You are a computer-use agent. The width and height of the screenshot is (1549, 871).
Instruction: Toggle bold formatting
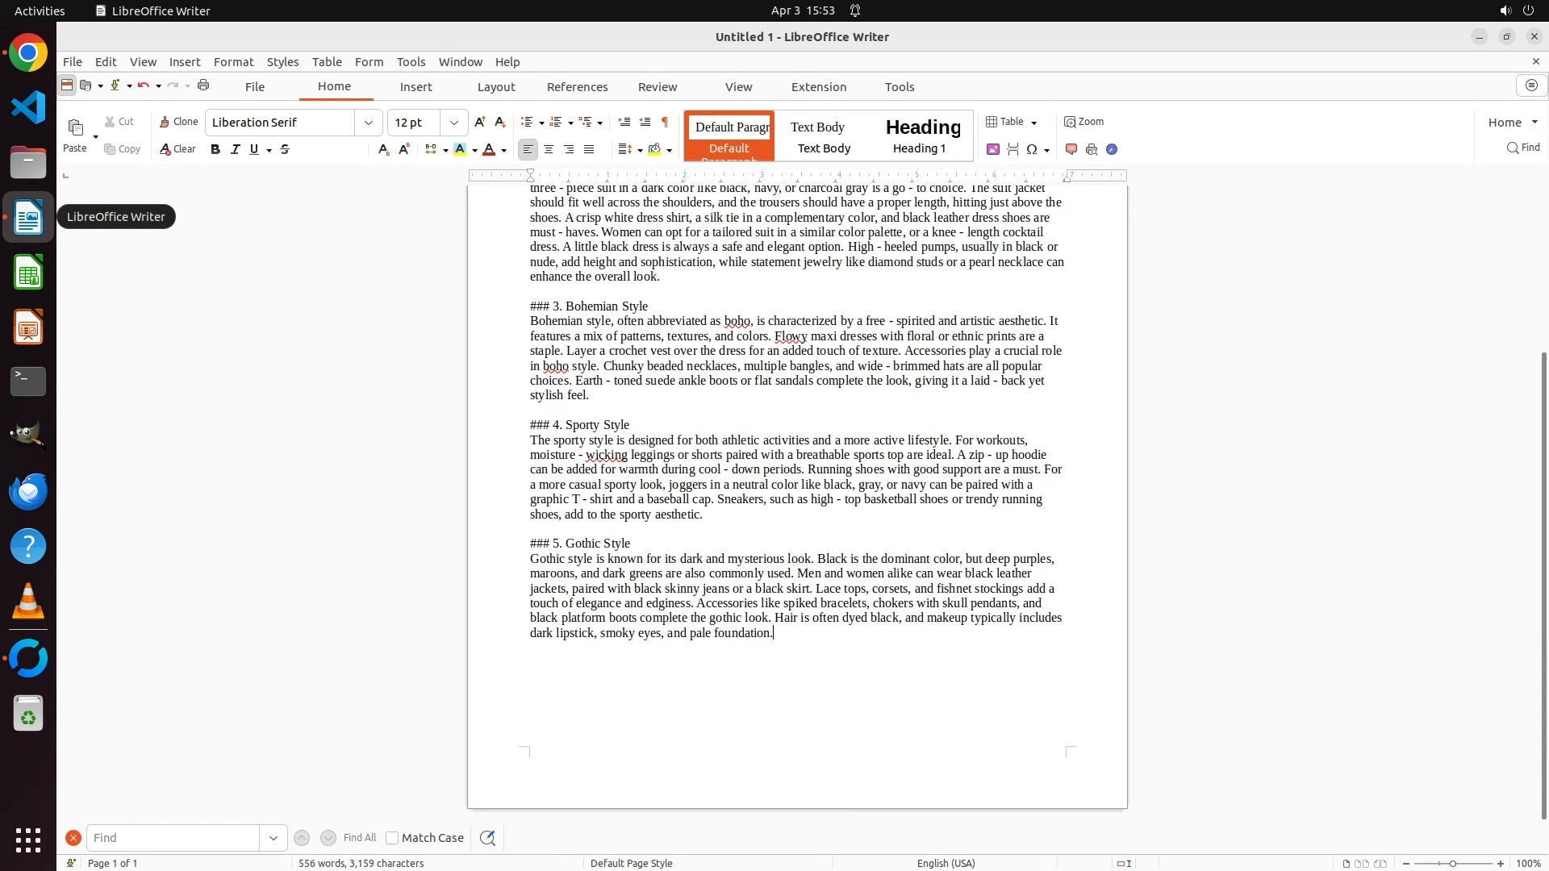[x=215, y=149]
